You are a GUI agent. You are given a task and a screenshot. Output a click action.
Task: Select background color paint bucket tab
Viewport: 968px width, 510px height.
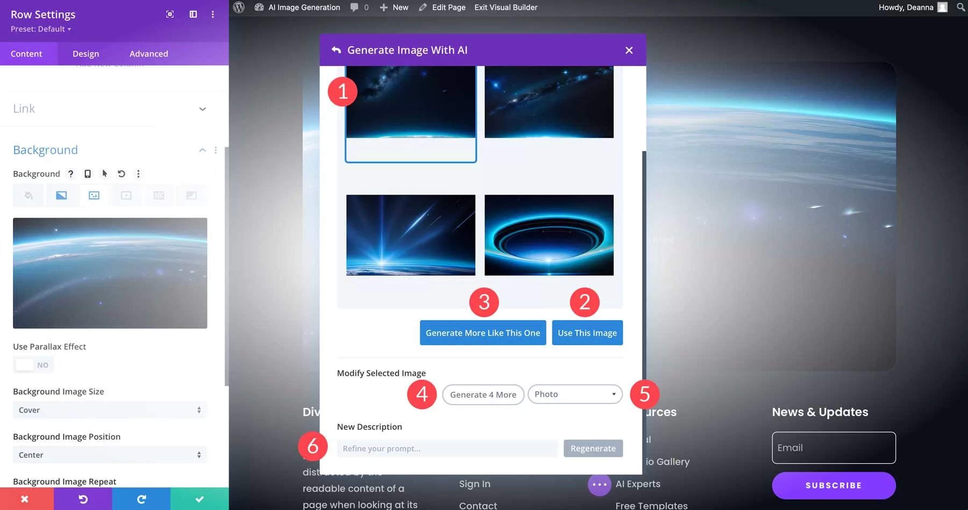pos(29,196)
